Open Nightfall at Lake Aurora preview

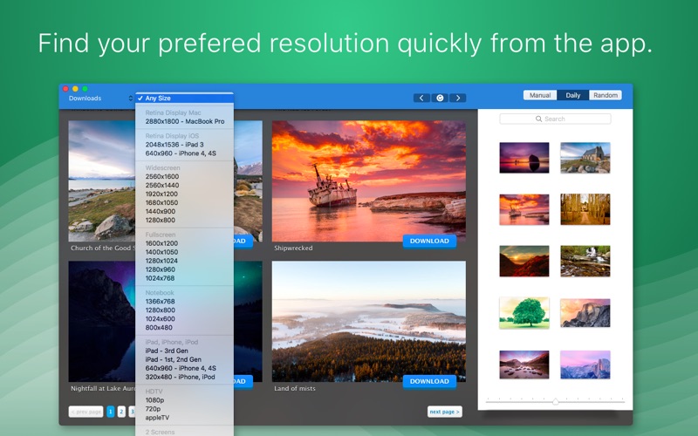[x=102, y=321]
